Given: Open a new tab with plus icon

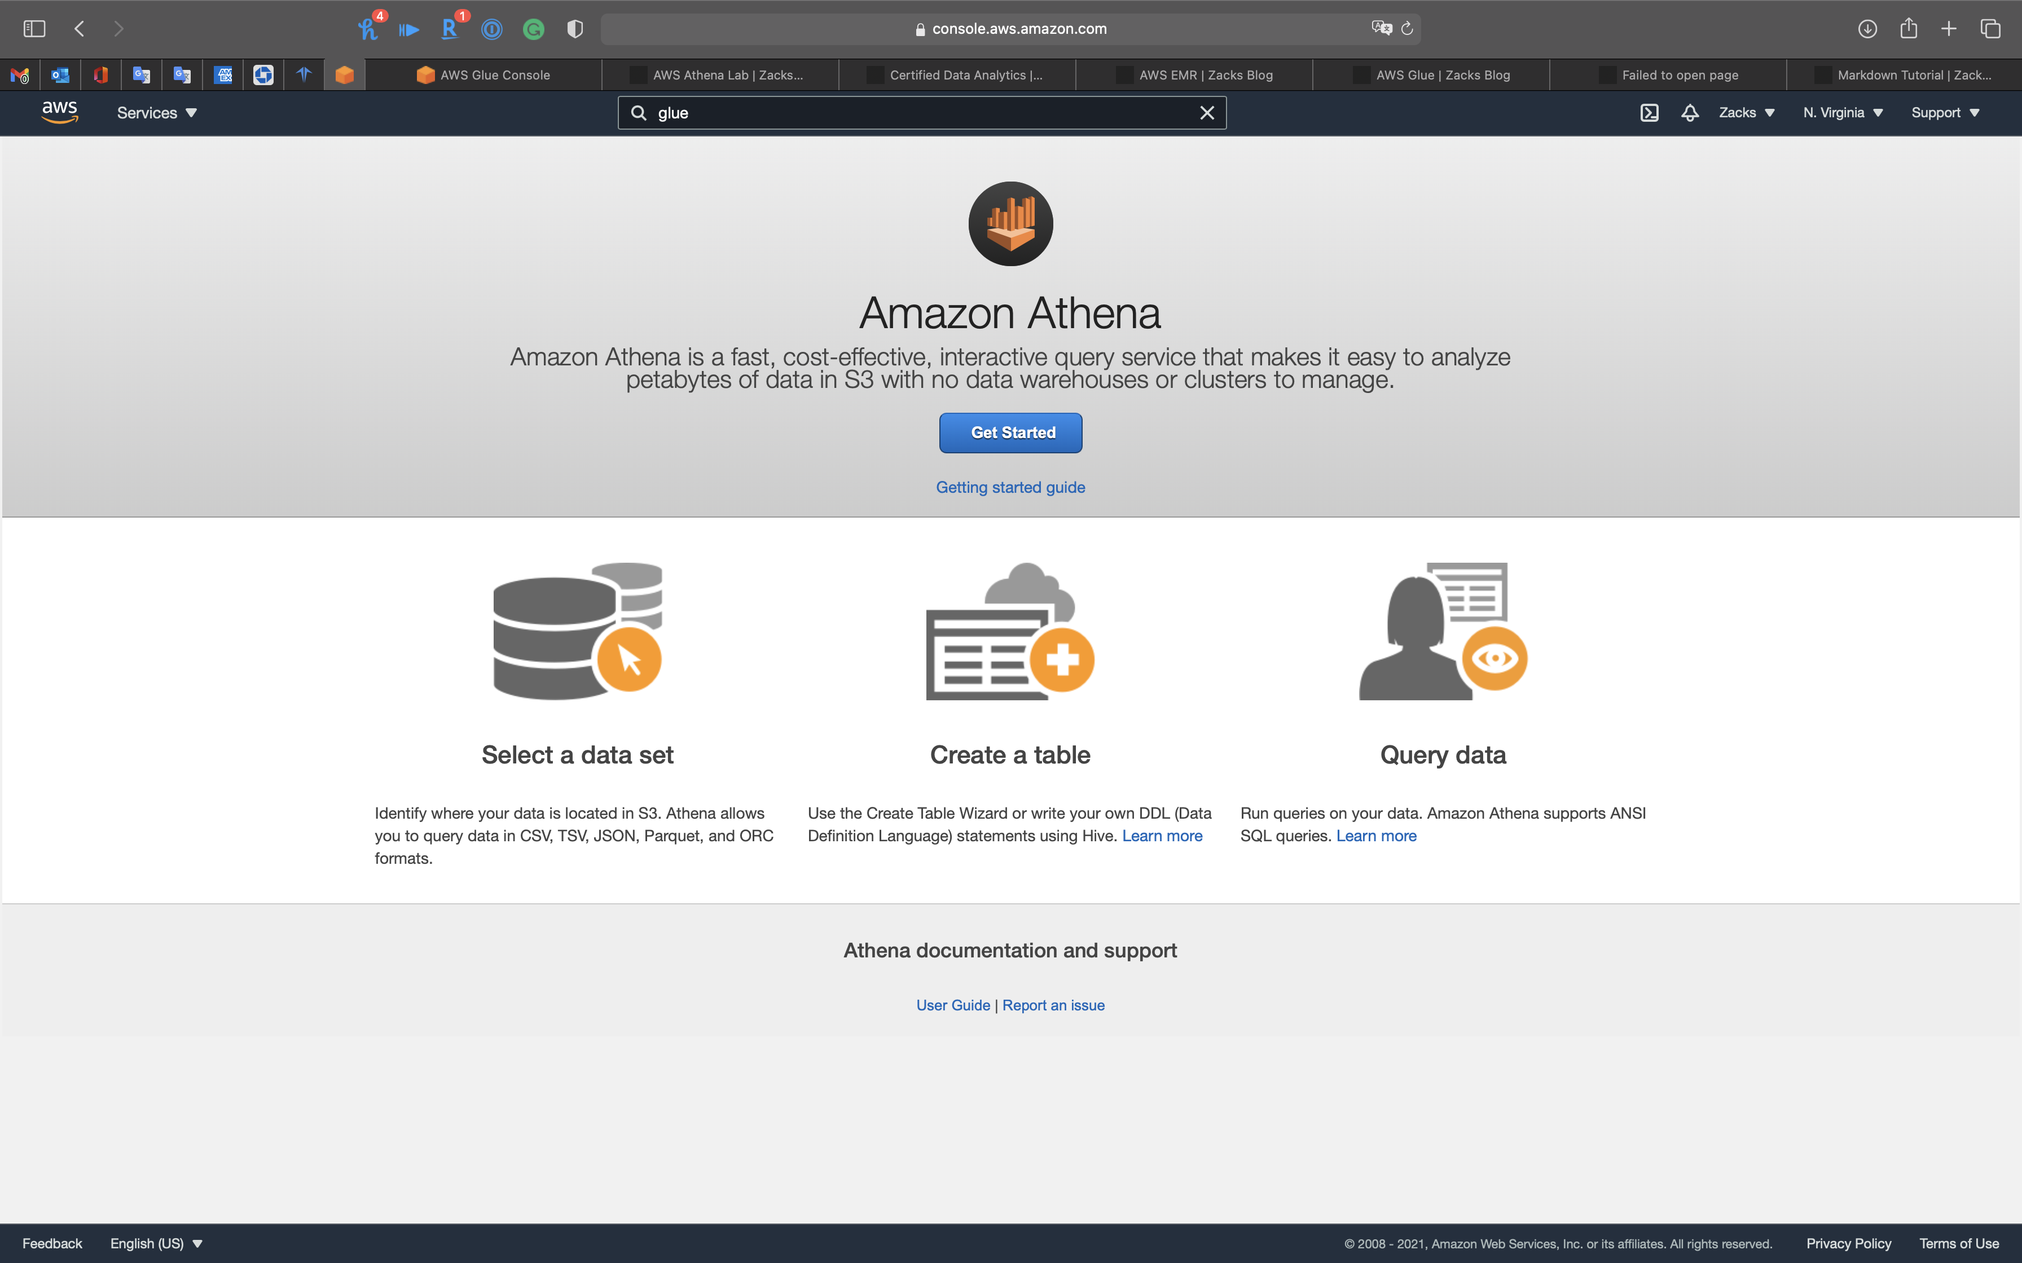Looking at the screenshot, I should point(1949,28).
